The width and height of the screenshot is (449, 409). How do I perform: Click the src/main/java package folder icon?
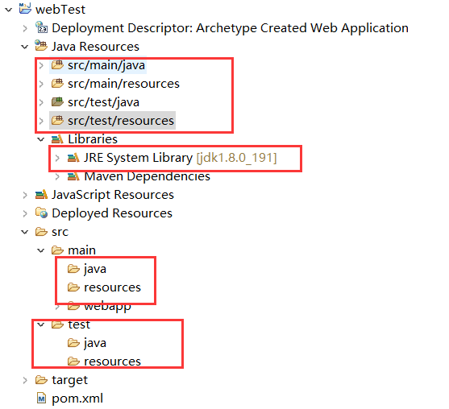[x=57, y=65]
